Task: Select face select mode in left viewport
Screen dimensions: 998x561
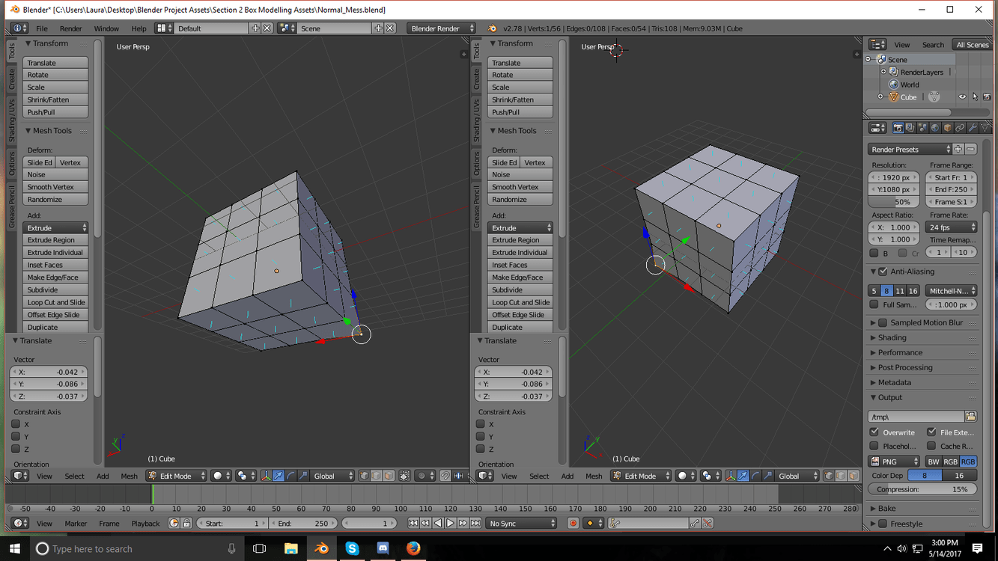Action: 389,476
